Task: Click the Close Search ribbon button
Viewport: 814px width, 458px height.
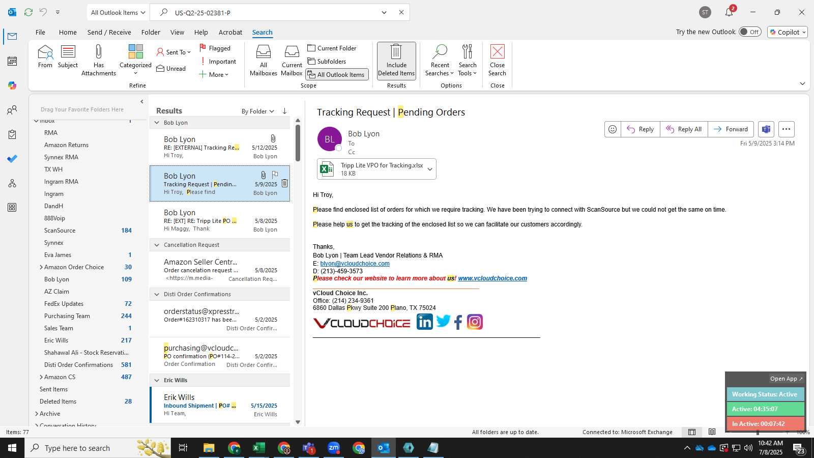Action: (x=497, y=60)
